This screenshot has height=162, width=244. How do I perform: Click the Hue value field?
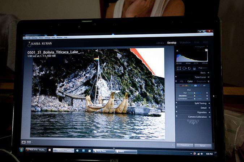pos(207,93)
